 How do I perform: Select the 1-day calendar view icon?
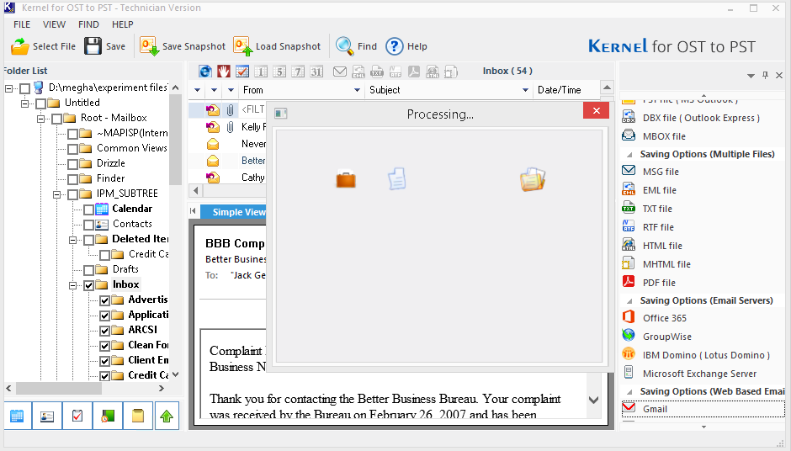(261, 72)
